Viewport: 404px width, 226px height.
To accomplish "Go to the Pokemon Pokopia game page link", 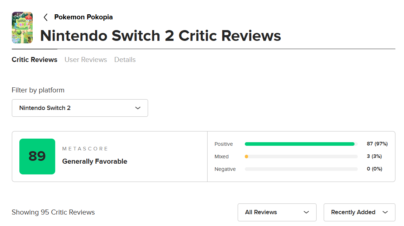I will pos(83,17).
